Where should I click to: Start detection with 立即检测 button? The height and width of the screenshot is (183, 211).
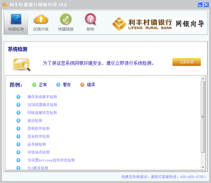tap(186, 62)
